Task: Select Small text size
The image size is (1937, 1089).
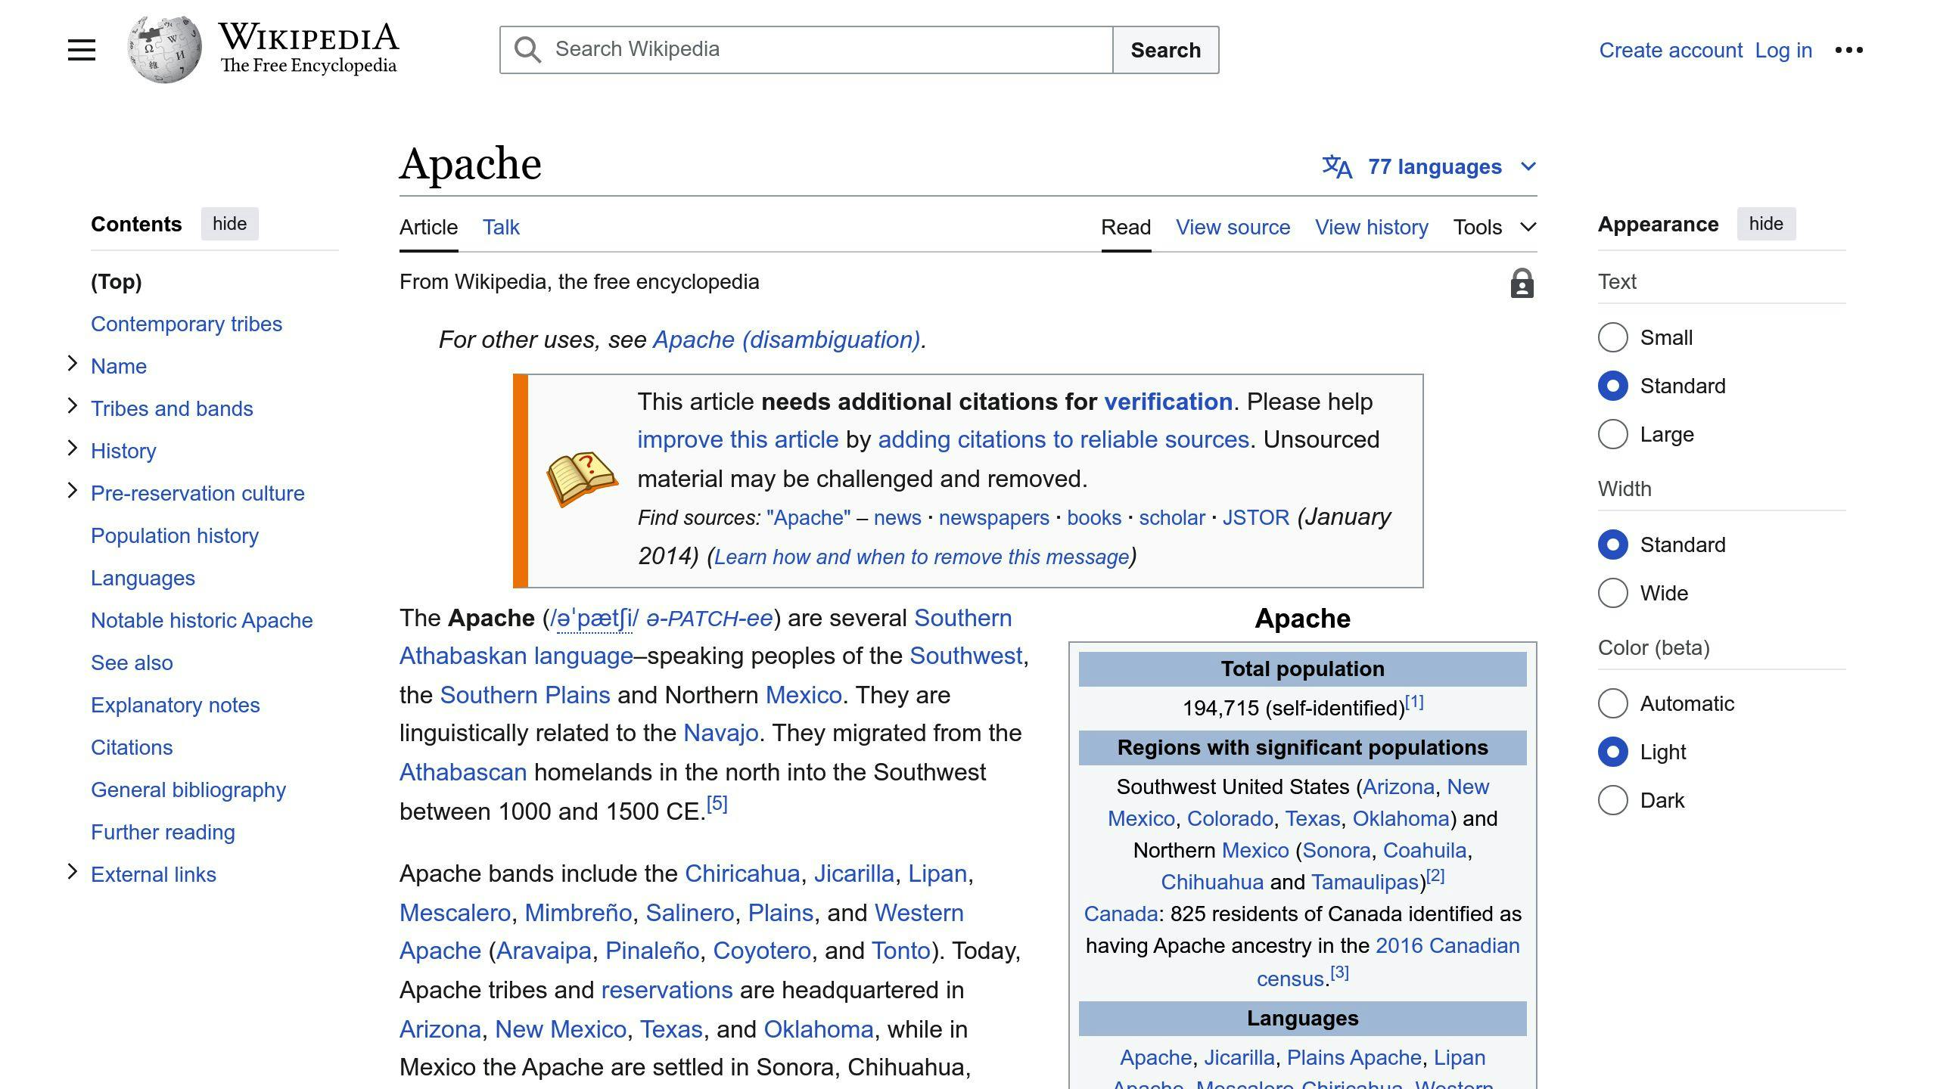Action: 1612,337
